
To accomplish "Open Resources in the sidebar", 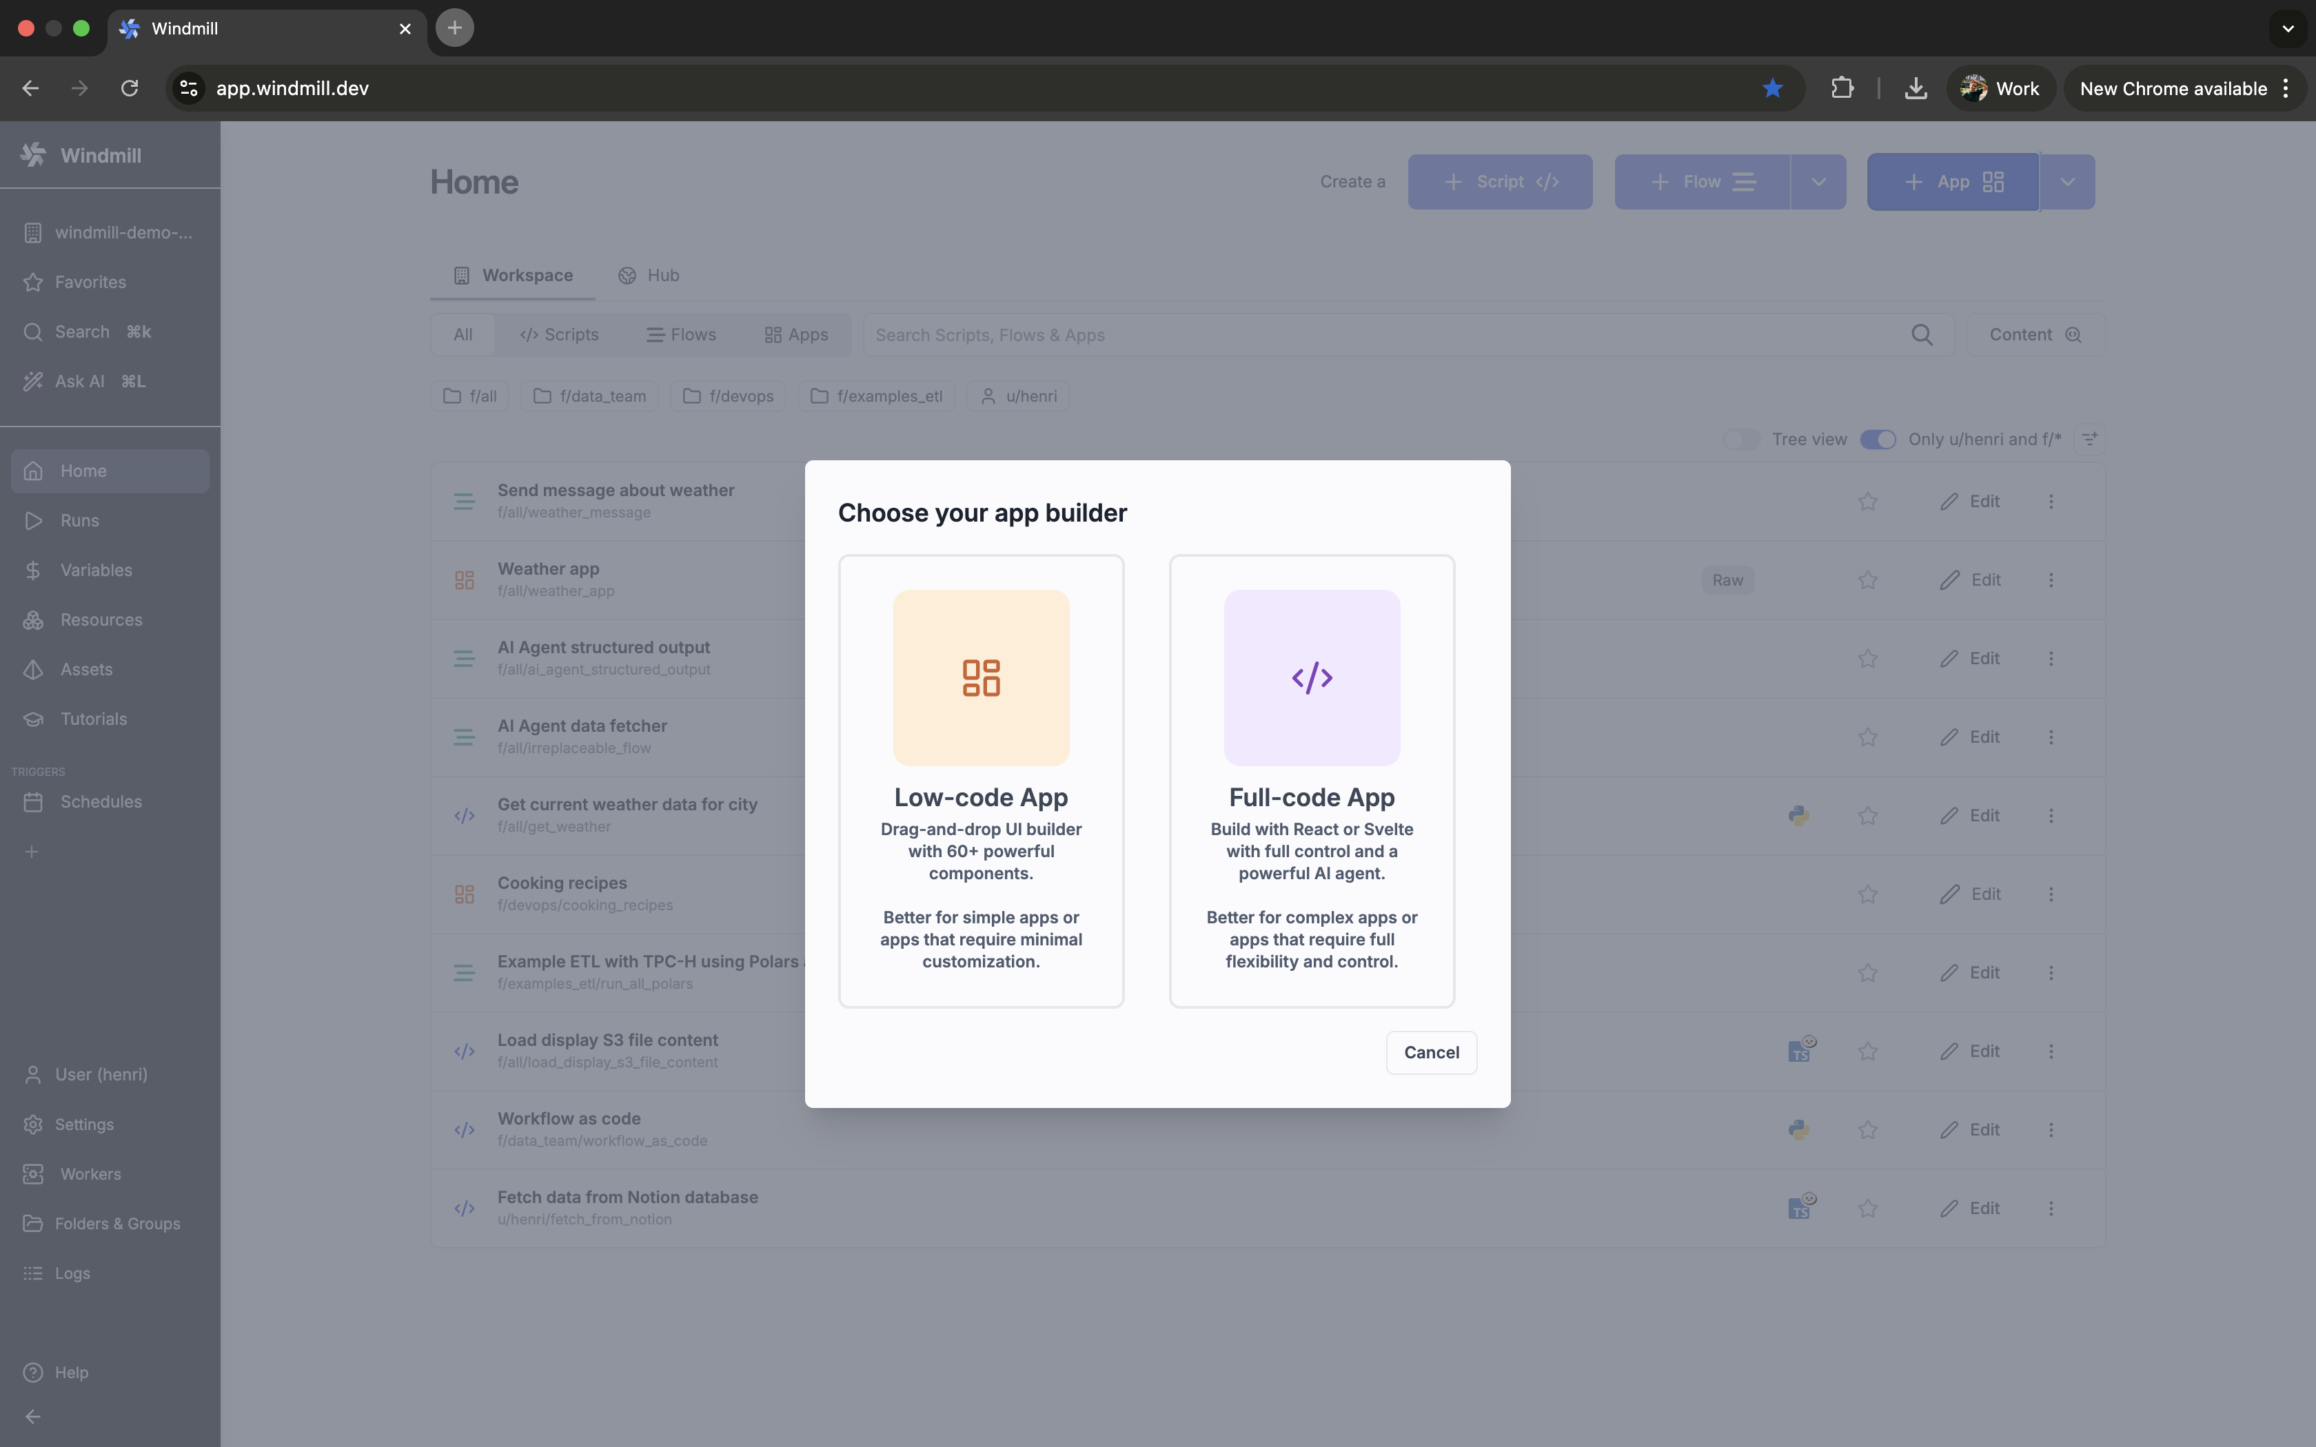I will [x=101, y=619].
